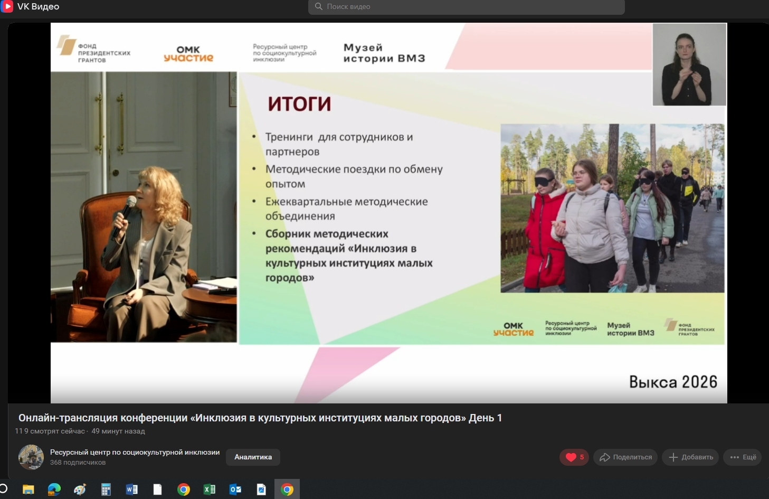Viewport: 769px width, 499px height.
Task: Focus the Поиск видео search field
Action: (x=467, y=7)
